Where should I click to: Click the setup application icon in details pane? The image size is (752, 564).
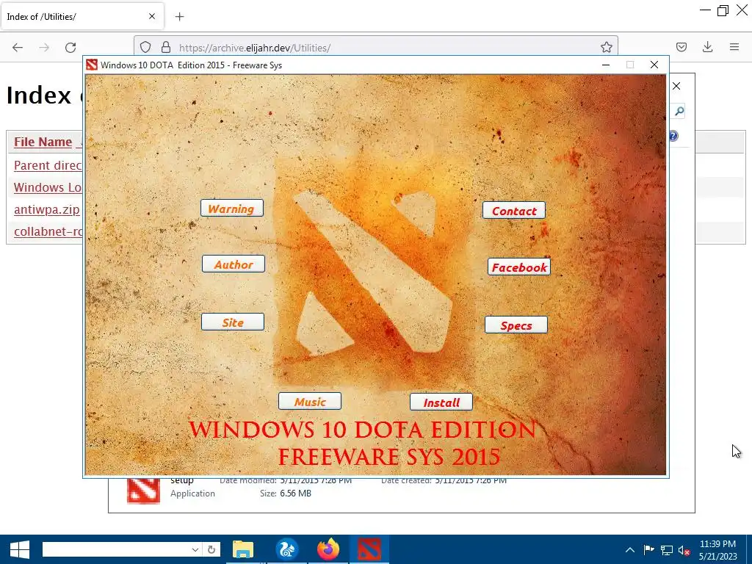click(143, 490)
